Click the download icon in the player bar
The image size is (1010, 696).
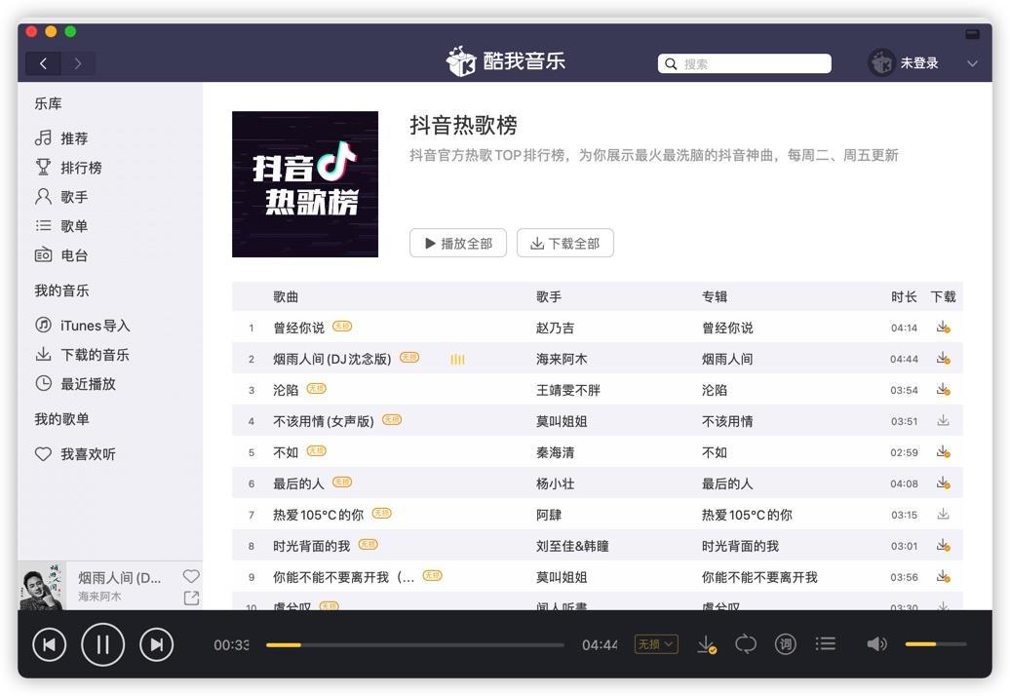click(x=705, y=644)
